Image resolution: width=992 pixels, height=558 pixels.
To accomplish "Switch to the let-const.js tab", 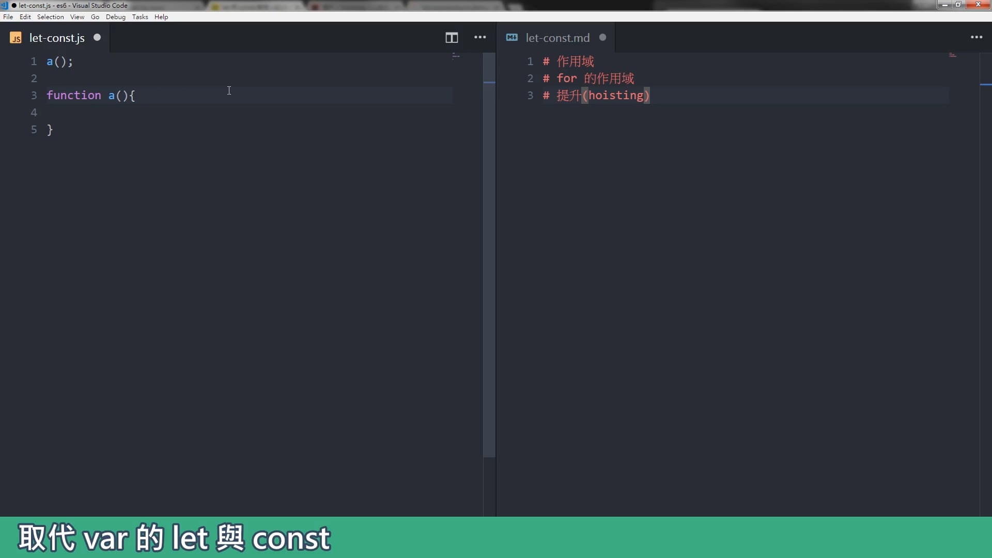I will tap(57, 38).
